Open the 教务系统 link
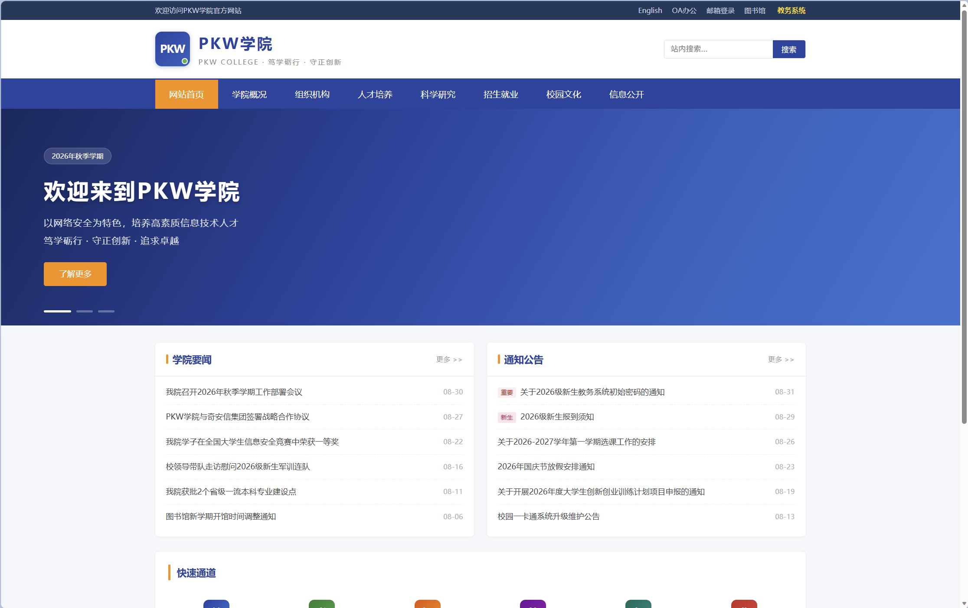The width and height of the screenshot is (968, 608). (x=791, y=10)
